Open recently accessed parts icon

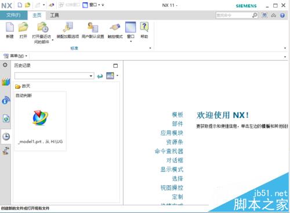tap(43, 27)
